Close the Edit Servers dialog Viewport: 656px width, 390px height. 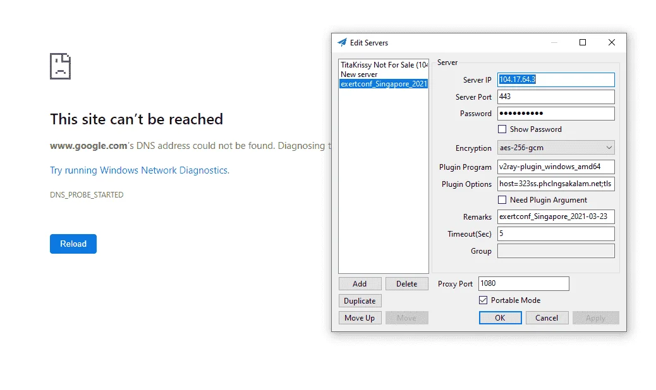pos(612,42)
